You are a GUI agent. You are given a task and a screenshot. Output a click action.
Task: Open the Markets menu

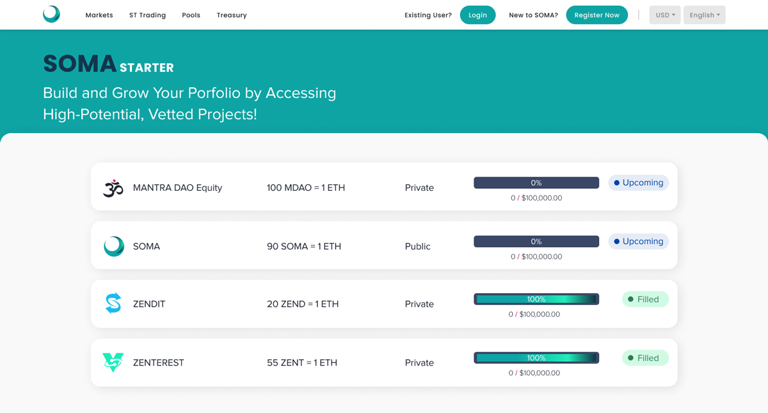[99, 15]
